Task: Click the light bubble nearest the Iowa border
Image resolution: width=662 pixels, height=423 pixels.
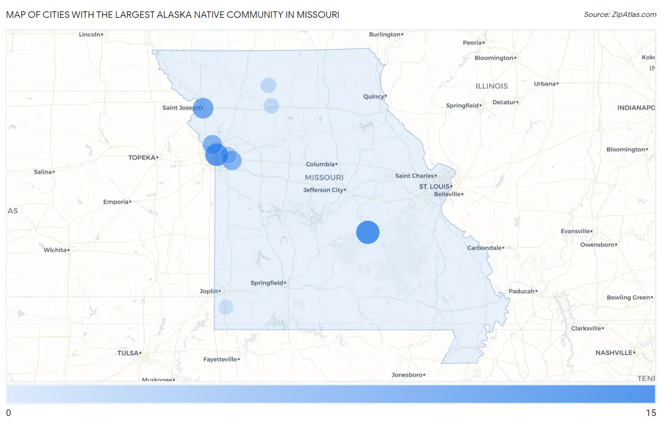Action: pos(268,85)
